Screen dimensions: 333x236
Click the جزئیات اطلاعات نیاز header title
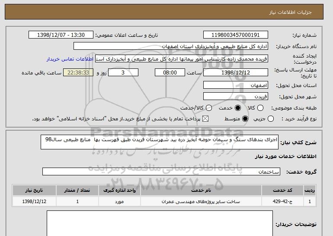pyautogui.click(x=290, y=12)
